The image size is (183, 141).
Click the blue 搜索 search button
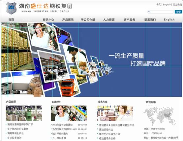178,12
